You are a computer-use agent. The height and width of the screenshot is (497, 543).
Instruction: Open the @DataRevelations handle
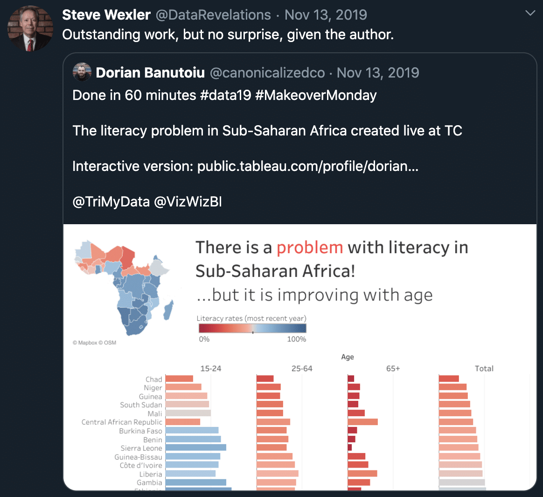pos(213,15)
